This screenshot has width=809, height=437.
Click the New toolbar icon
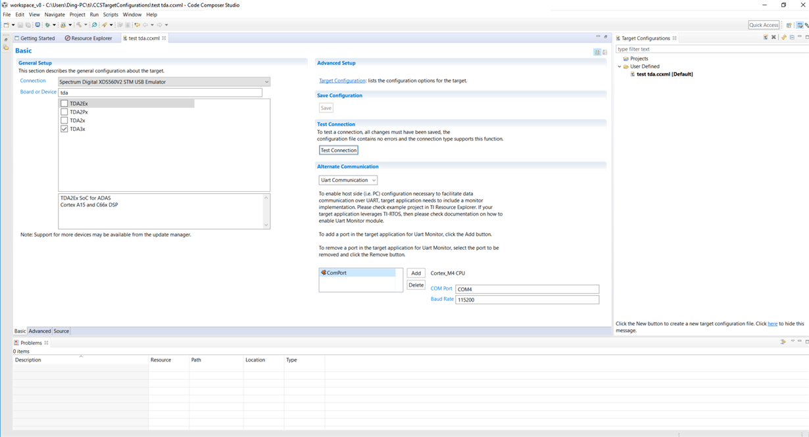pos(6,25)
